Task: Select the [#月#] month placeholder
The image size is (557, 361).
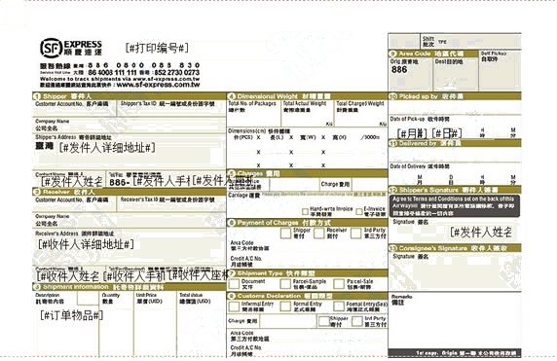Action: [x=412, y=134]
